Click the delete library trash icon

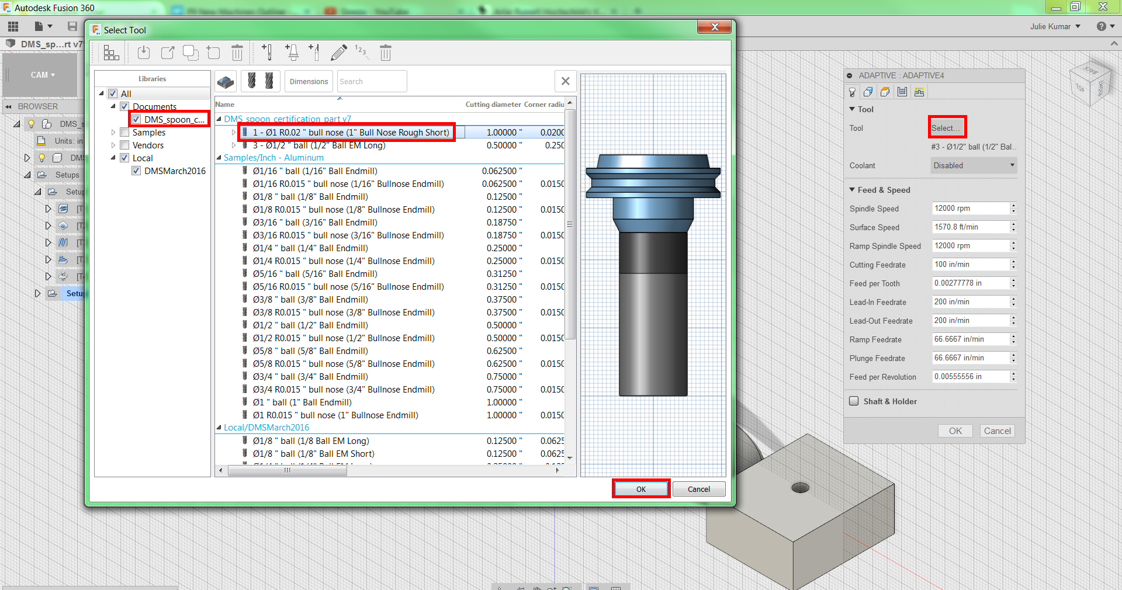pyautogui.click(x=237, y=53)
